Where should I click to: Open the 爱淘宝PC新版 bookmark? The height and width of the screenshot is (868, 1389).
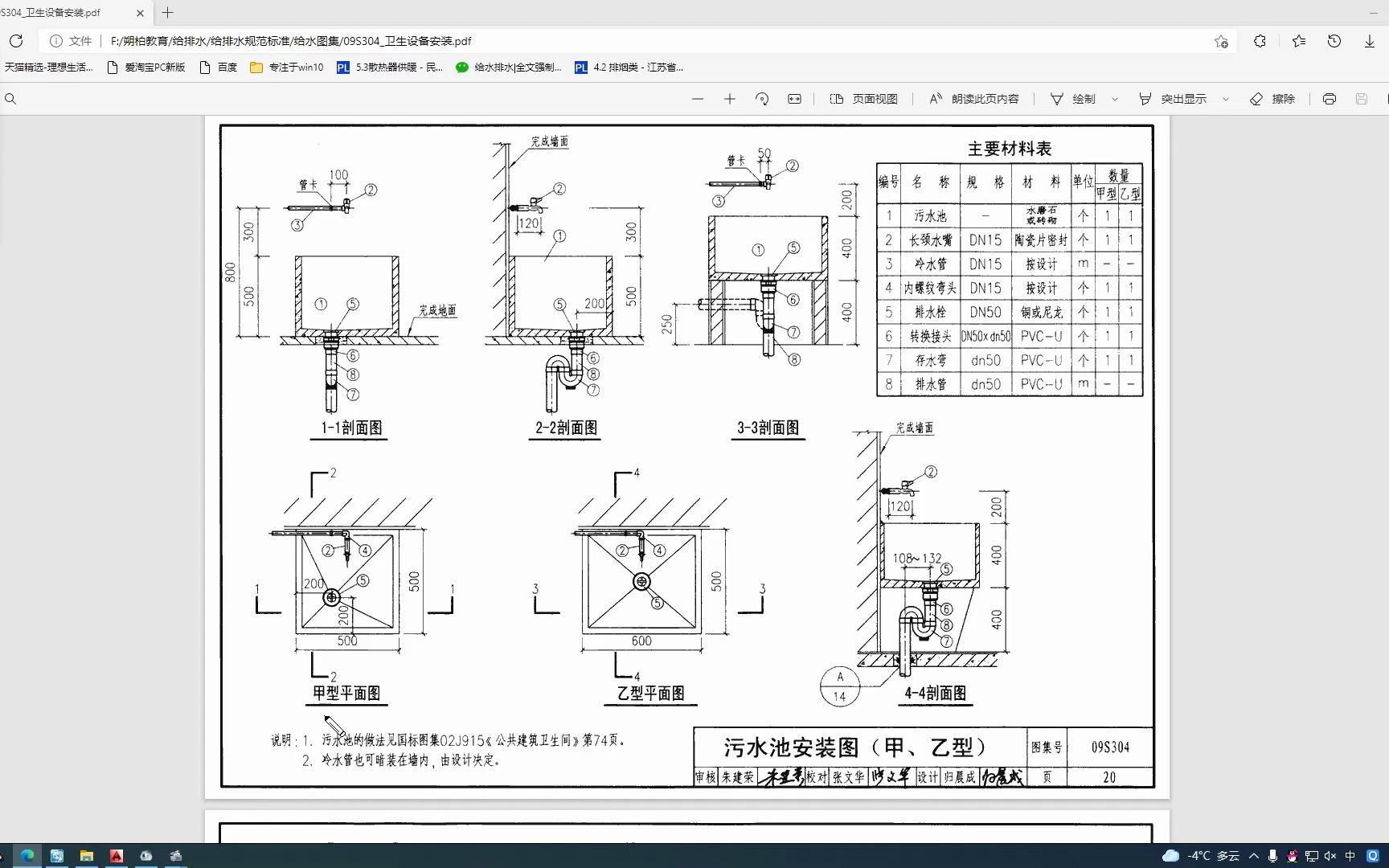(x=146, y=68)
